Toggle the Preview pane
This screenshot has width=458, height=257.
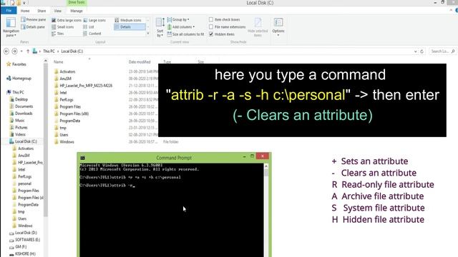(33, 19)
